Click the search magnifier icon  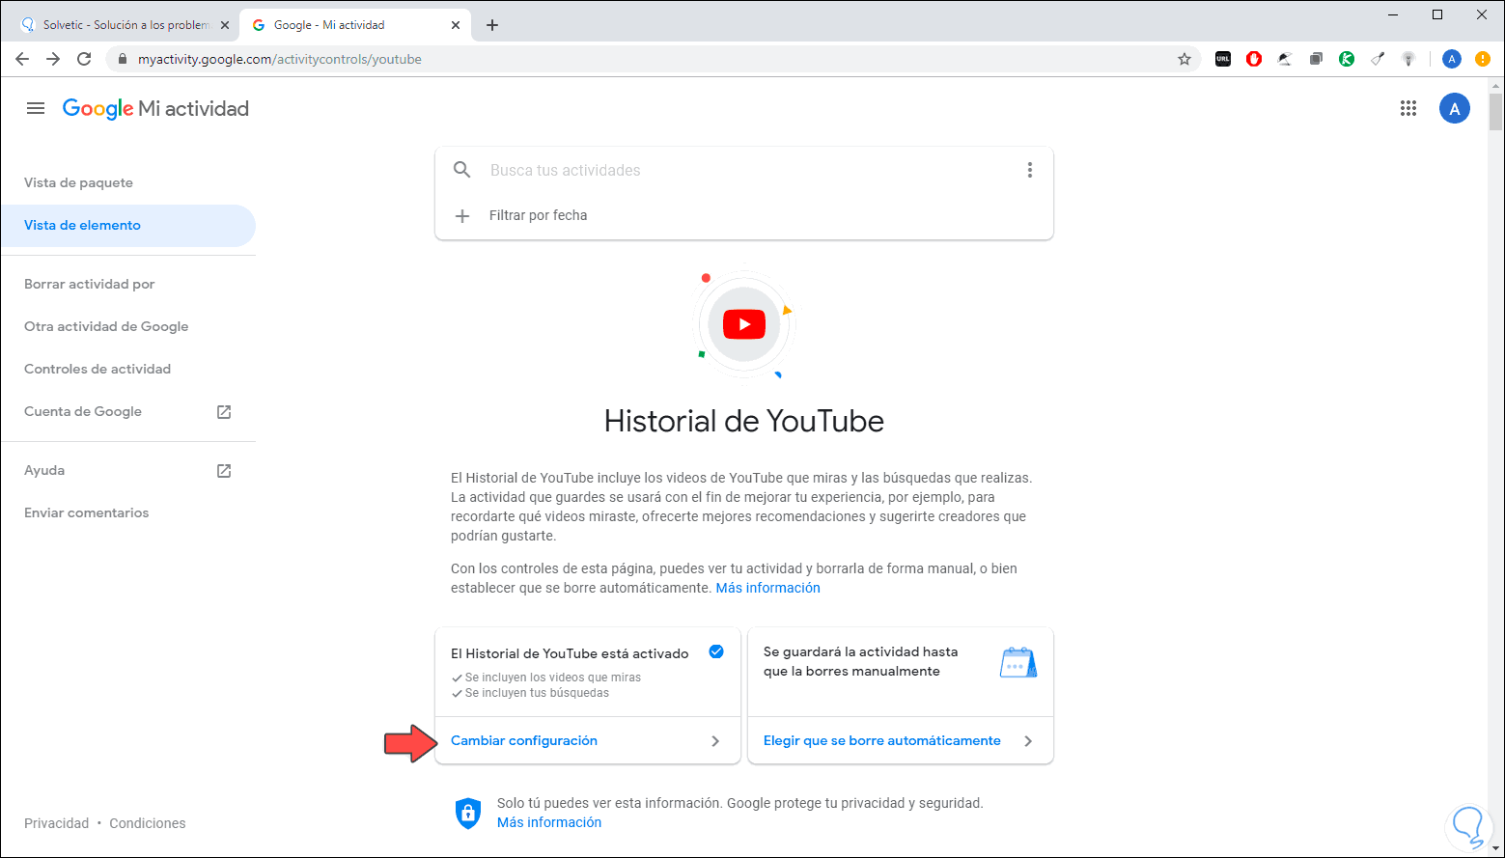tap(462, 170)
